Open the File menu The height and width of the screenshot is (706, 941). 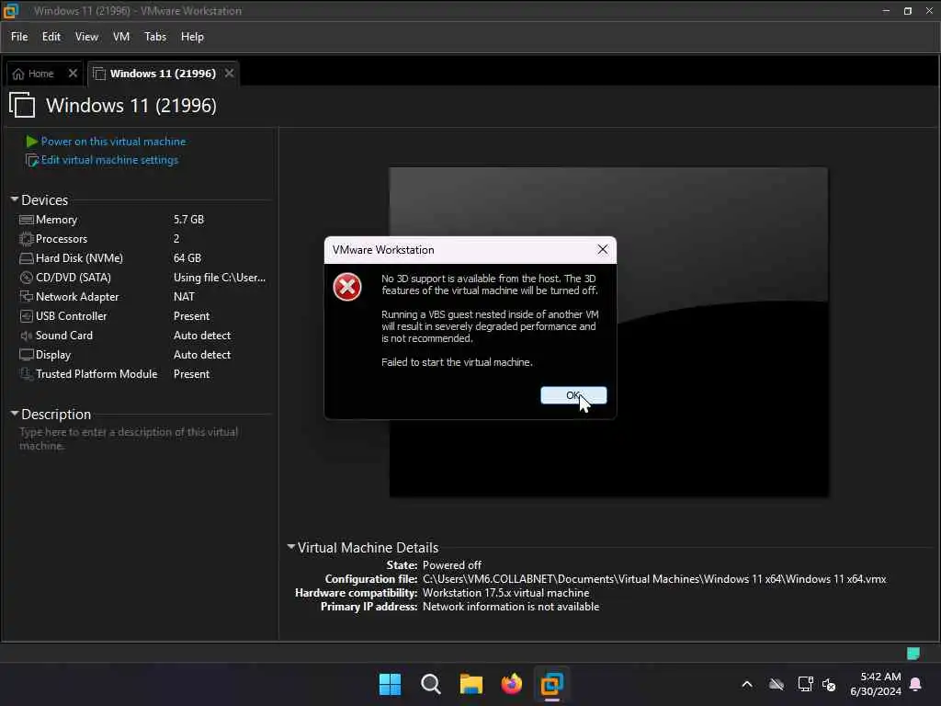(x=19, y=37)
